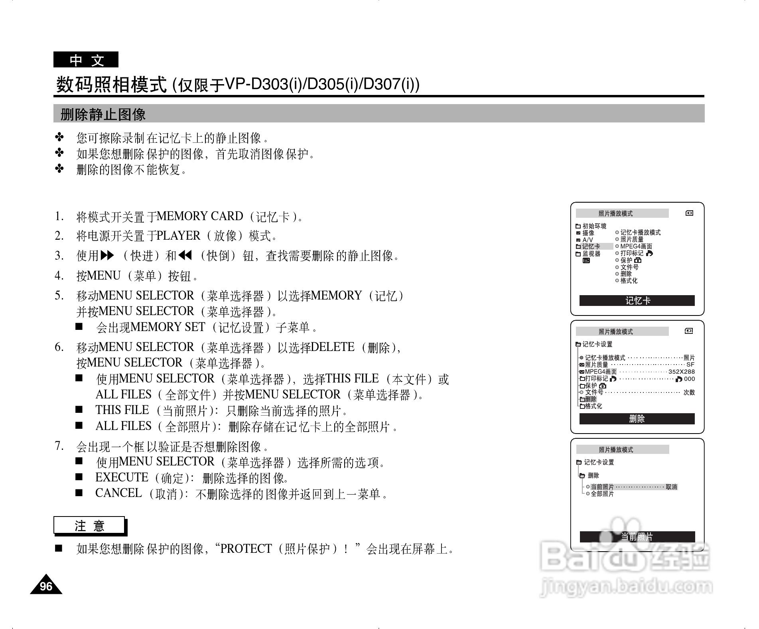Select the 全部照片 radio option

(588, 494)
